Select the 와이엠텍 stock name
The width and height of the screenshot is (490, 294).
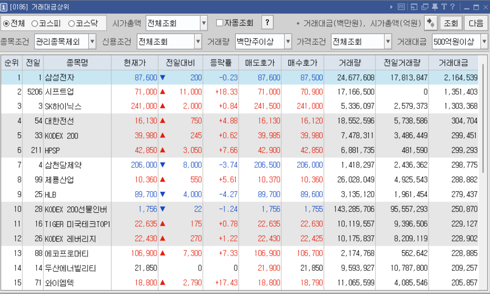coord(59,283)
